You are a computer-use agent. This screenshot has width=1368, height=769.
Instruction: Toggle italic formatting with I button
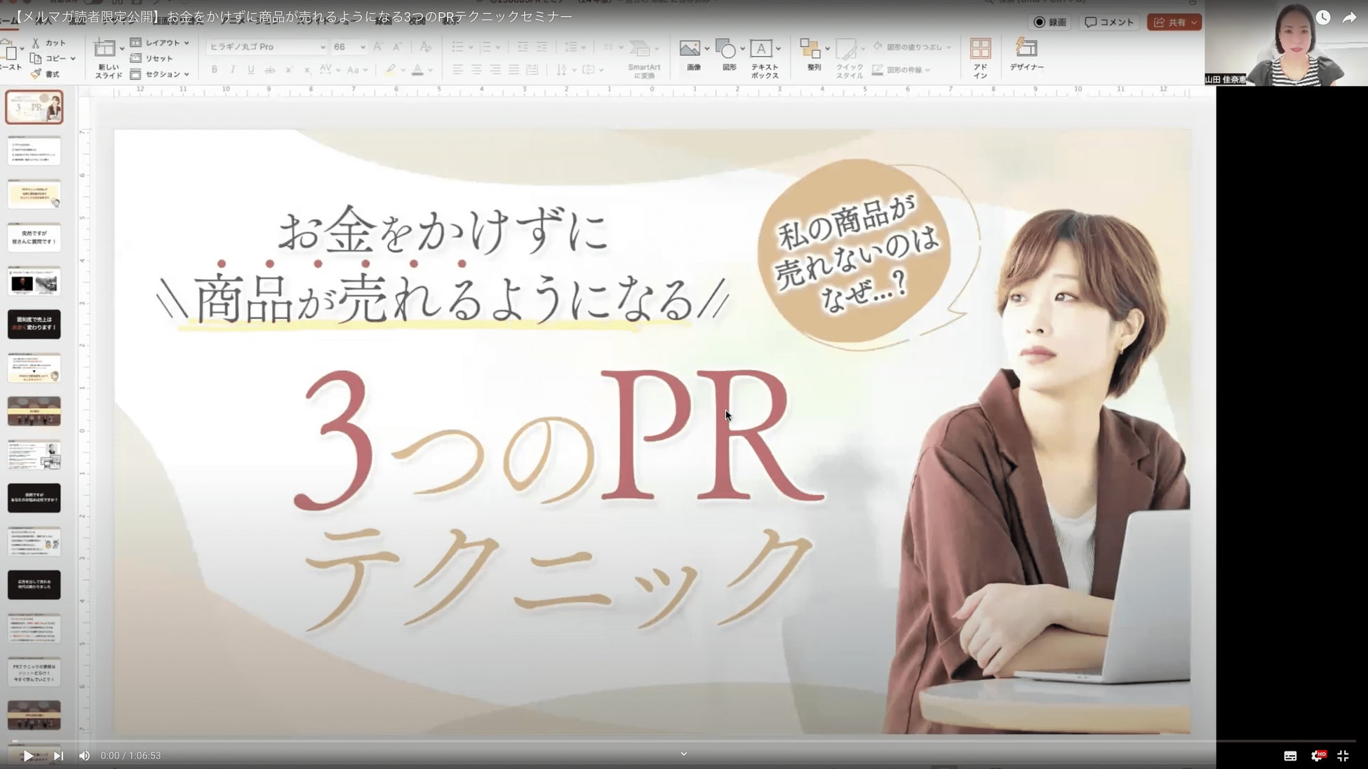coord(232,69)
